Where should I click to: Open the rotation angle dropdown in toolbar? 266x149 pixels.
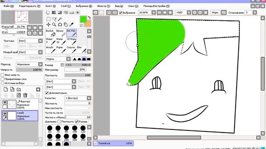point(189,13)
